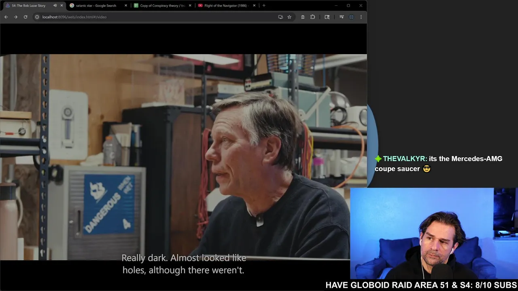Minimize the browser window
518x291 pixels.
[336, 6]
